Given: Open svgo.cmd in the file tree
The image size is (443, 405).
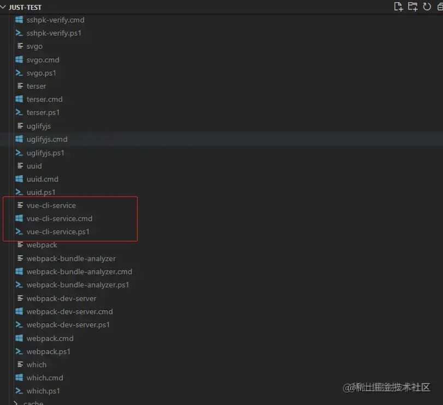Looking at the screenshot, I should pyautogui.click(x=43, y=60).
